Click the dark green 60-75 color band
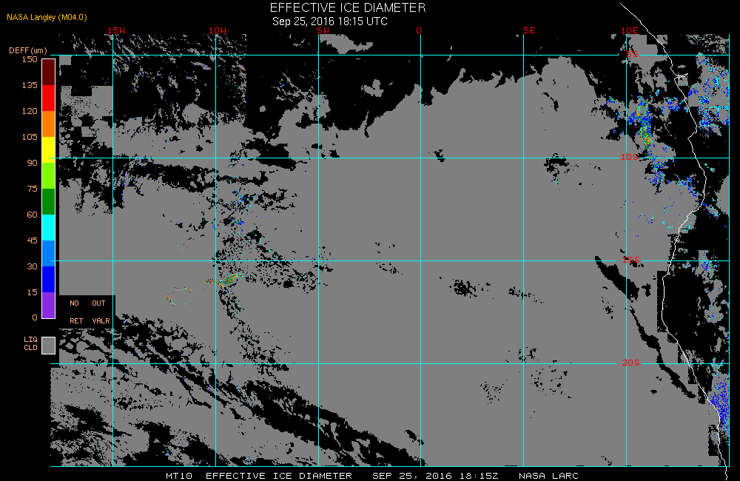 click(49, 202)
